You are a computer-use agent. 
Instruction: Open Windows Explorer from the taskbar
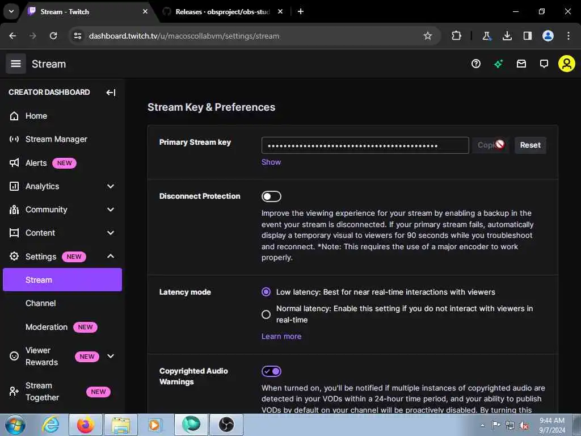click(x=120, y=425)
